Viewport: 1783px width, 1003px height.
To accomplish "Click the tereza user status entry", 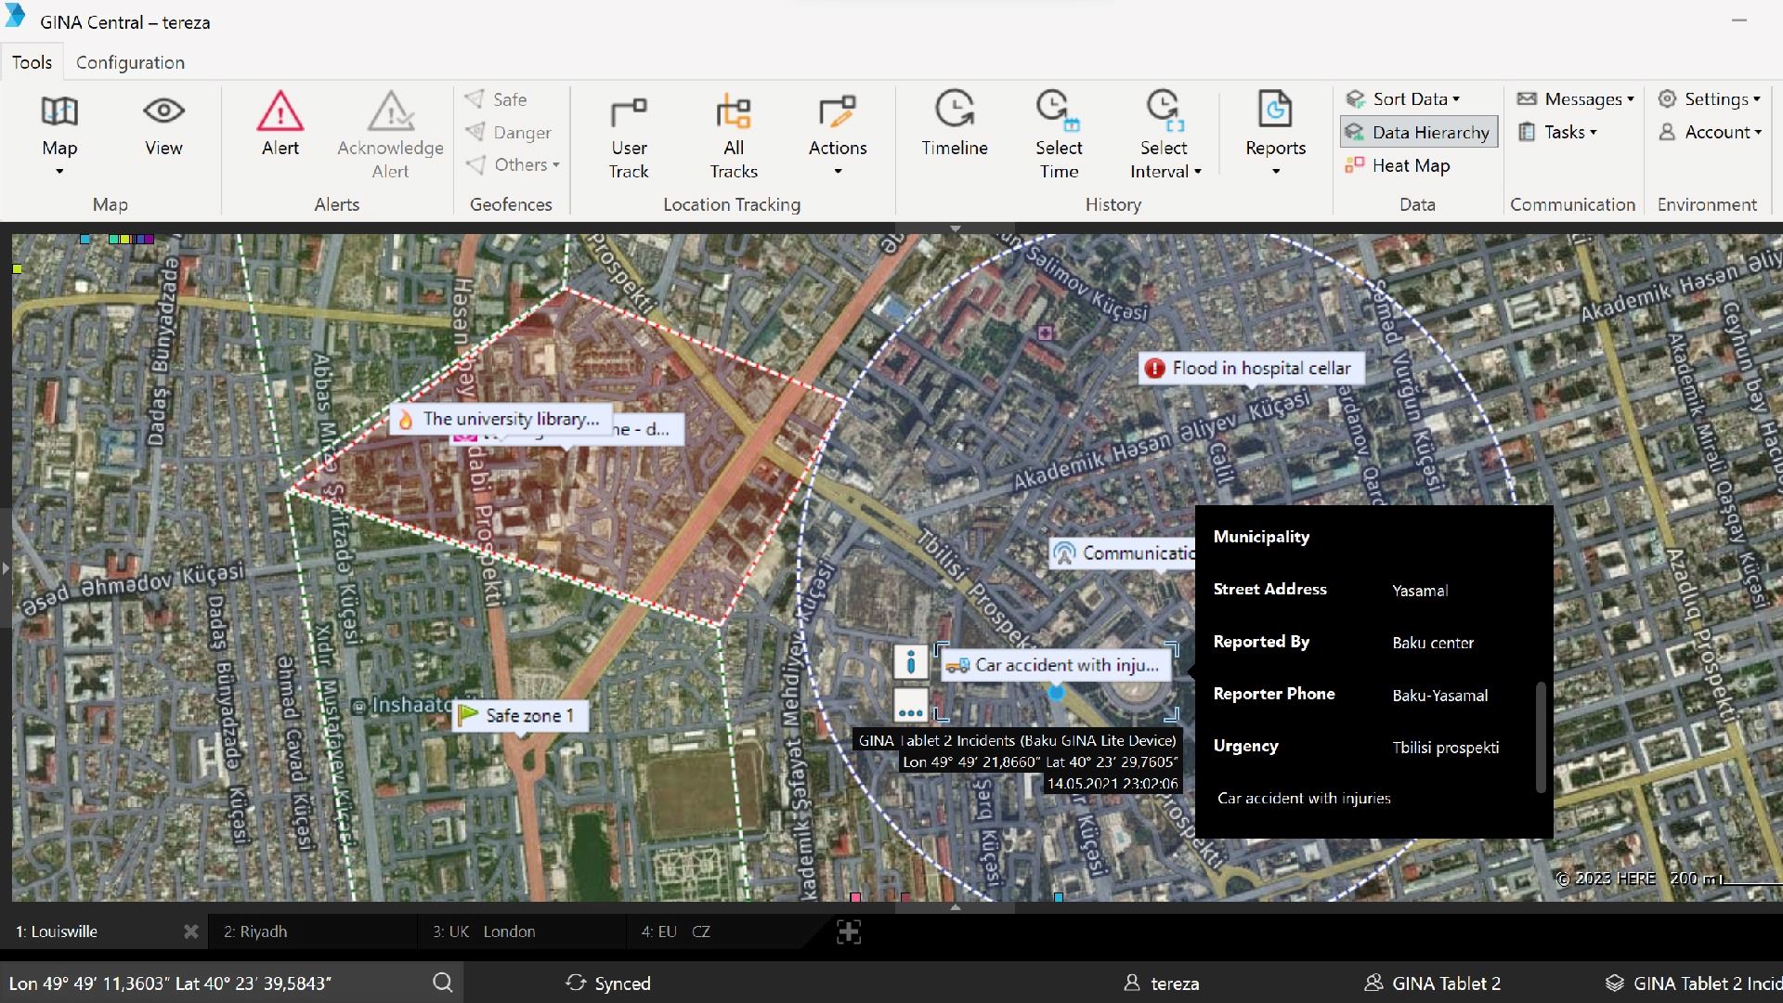I will pos(1162,983).
